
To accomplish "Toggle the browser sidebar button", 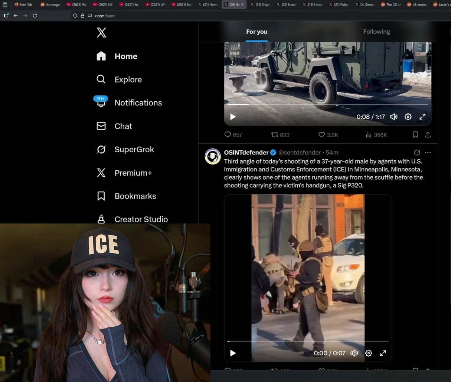I will click(6, 16).
